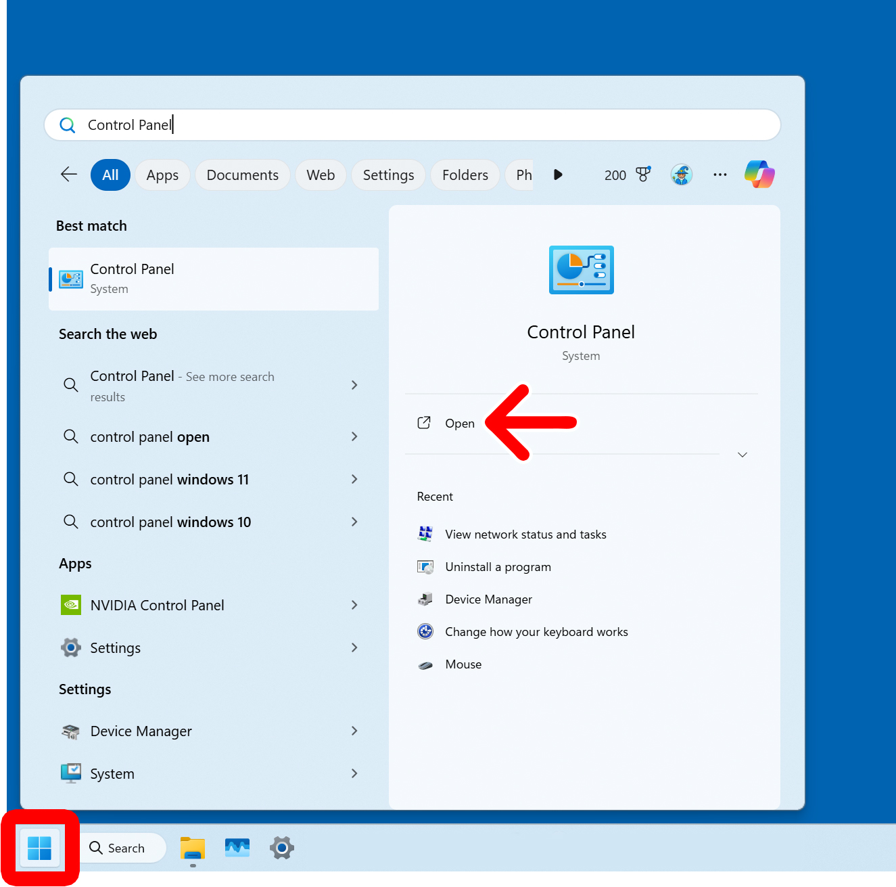Click Open to launch Control Panel
This screenshot has height=887, width=896.
[459, 424]
